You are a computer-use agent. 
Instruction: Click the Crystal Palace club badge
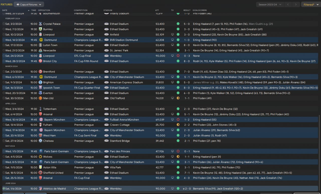tap(40, 24)
